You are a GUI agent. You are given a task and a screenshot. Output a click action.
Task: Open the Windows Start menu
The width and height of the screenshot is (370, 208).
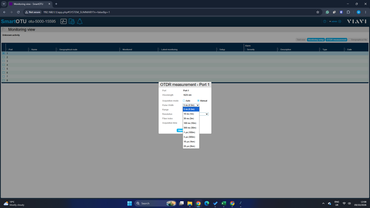pos(129,203)
